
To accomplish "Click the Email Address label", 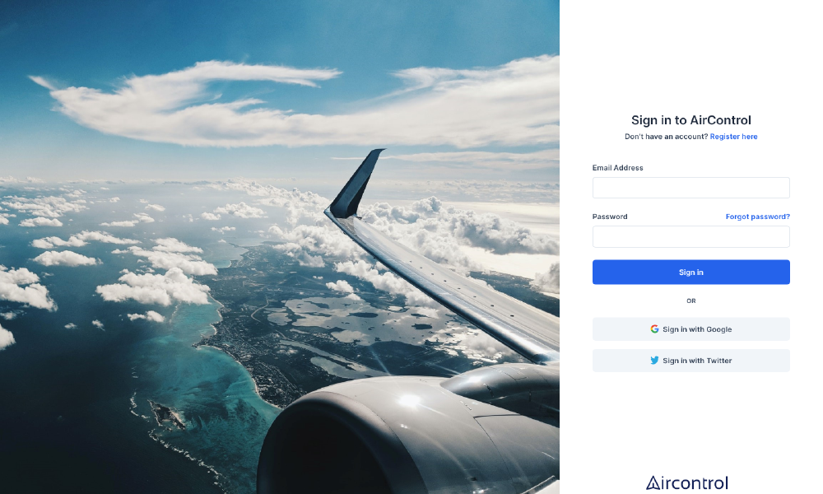I will tap(618, 168).
